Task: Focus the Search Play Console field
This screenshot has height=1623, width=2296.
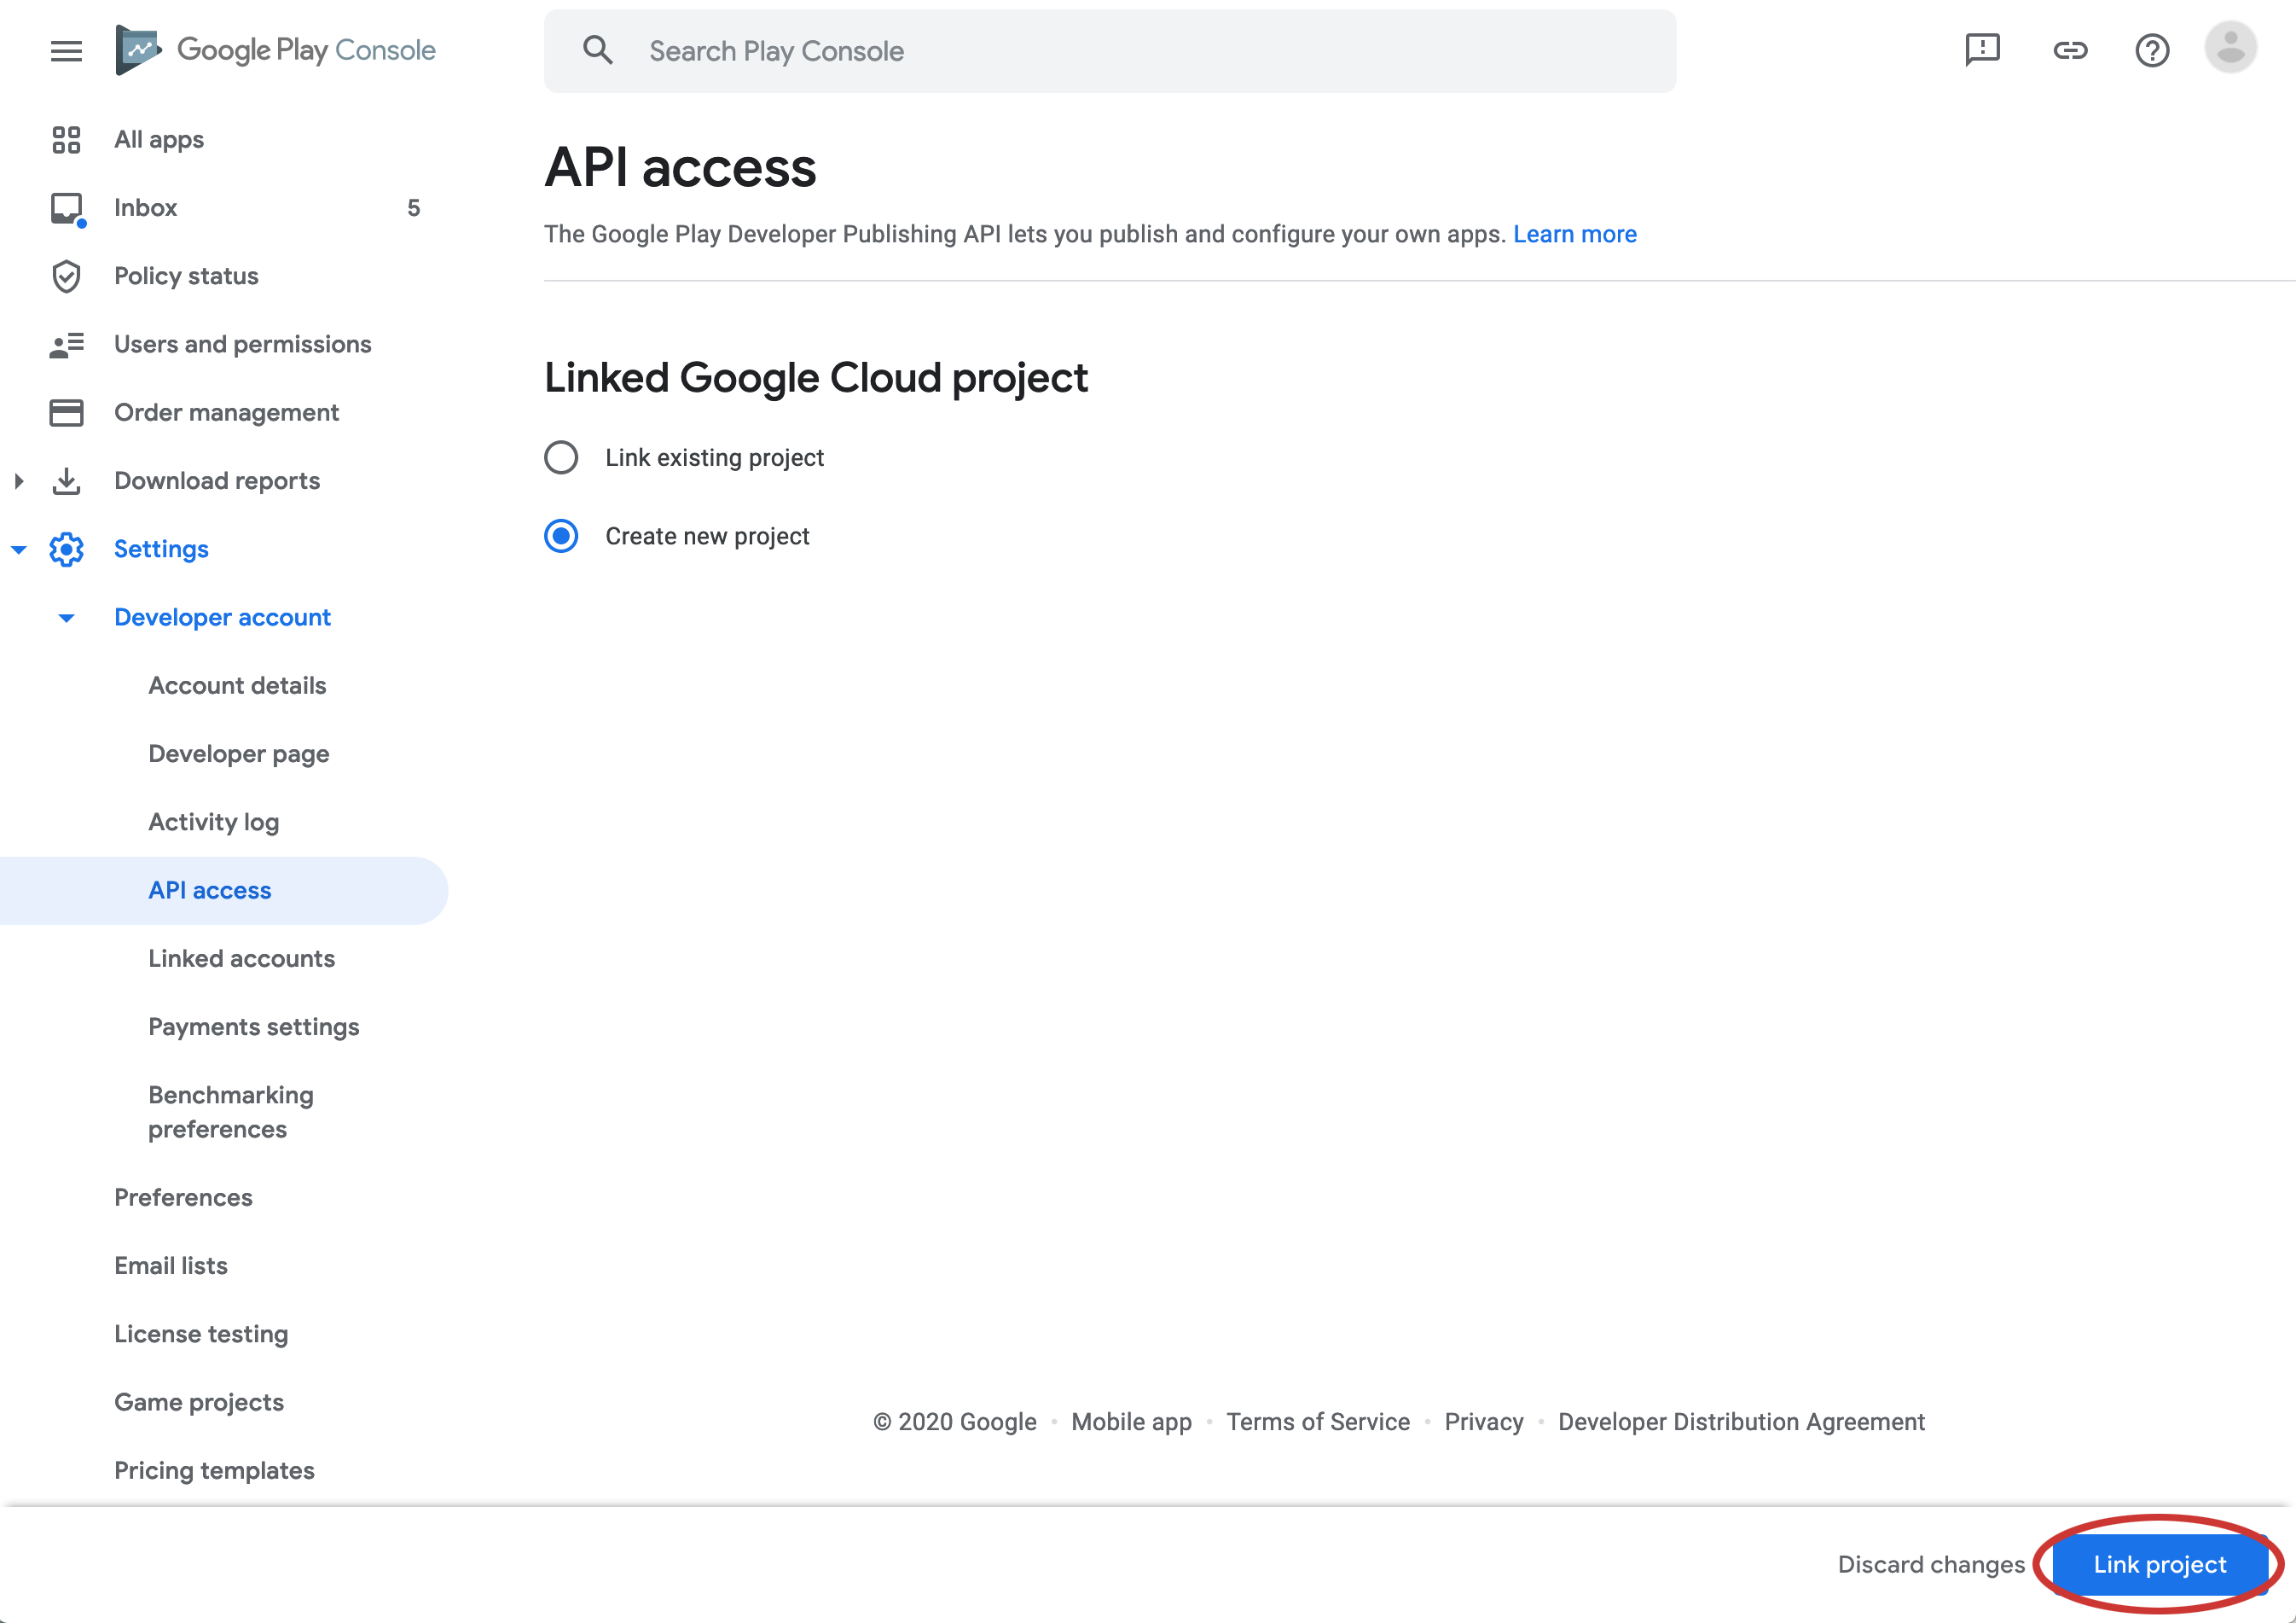Action: click(1110, 51)
